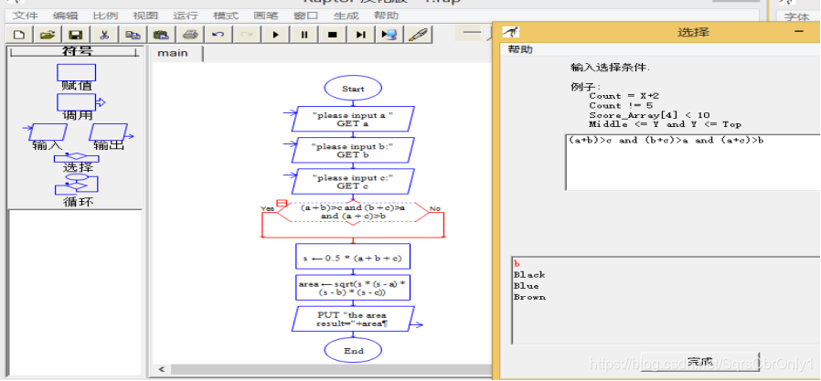Select the 'please input a' GET a box
Screen dimensions: 821x381
click(353, 119)
